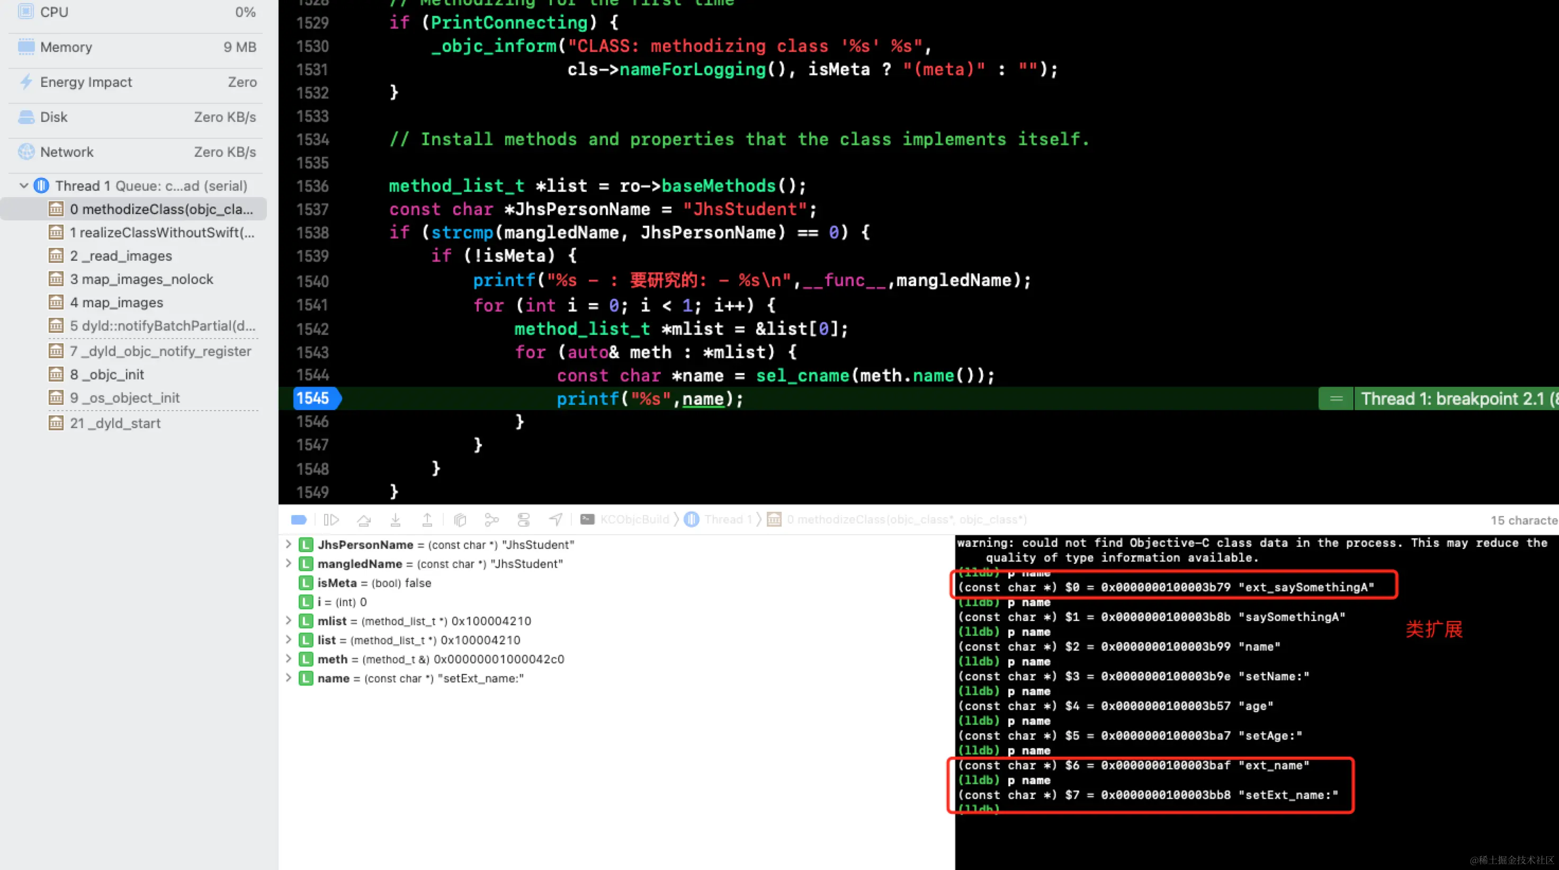
Task: Expand the JhsPersonName variable
Action: point(289,544)
